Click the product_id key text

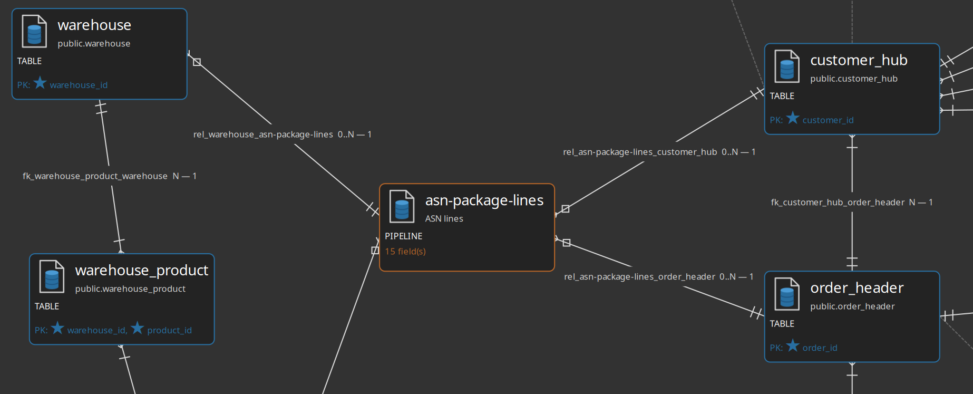click(x=169, y=330)
